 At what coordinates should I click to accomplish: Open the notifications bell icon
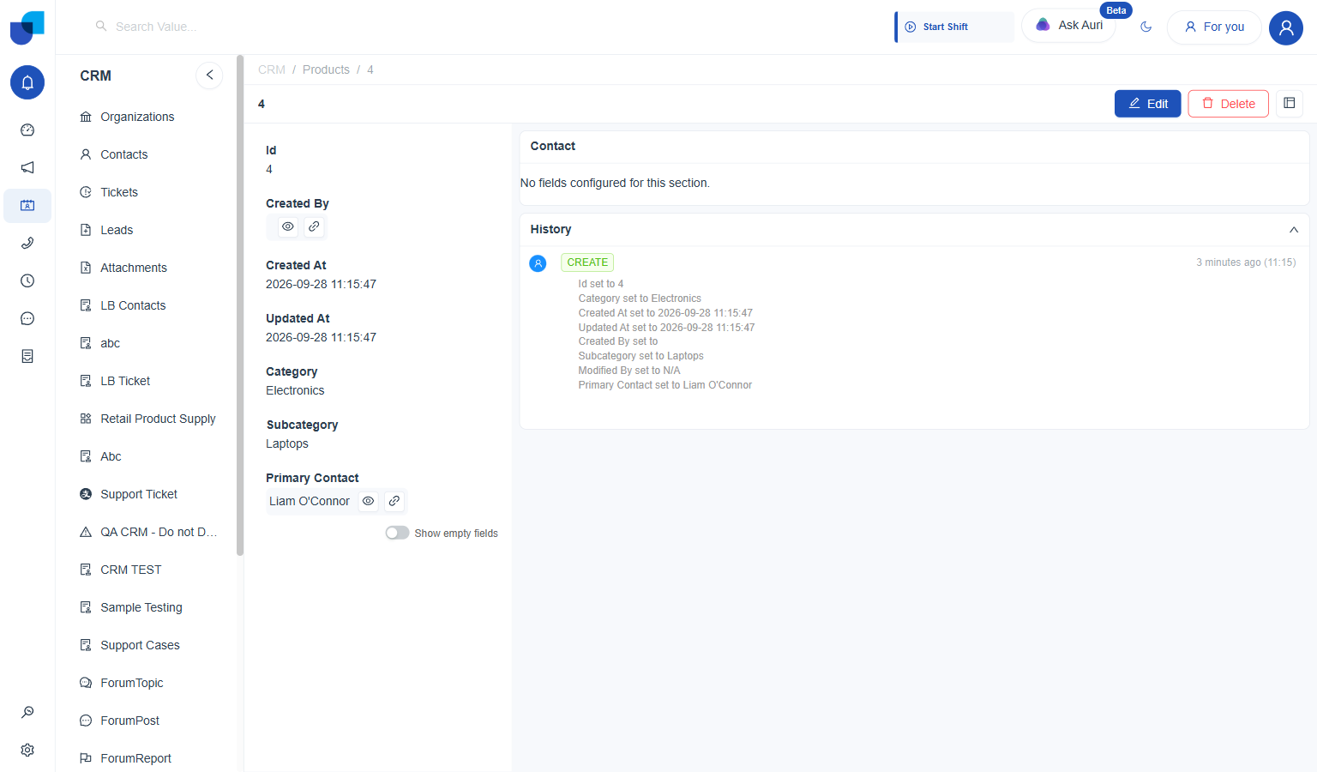(27, 82)
